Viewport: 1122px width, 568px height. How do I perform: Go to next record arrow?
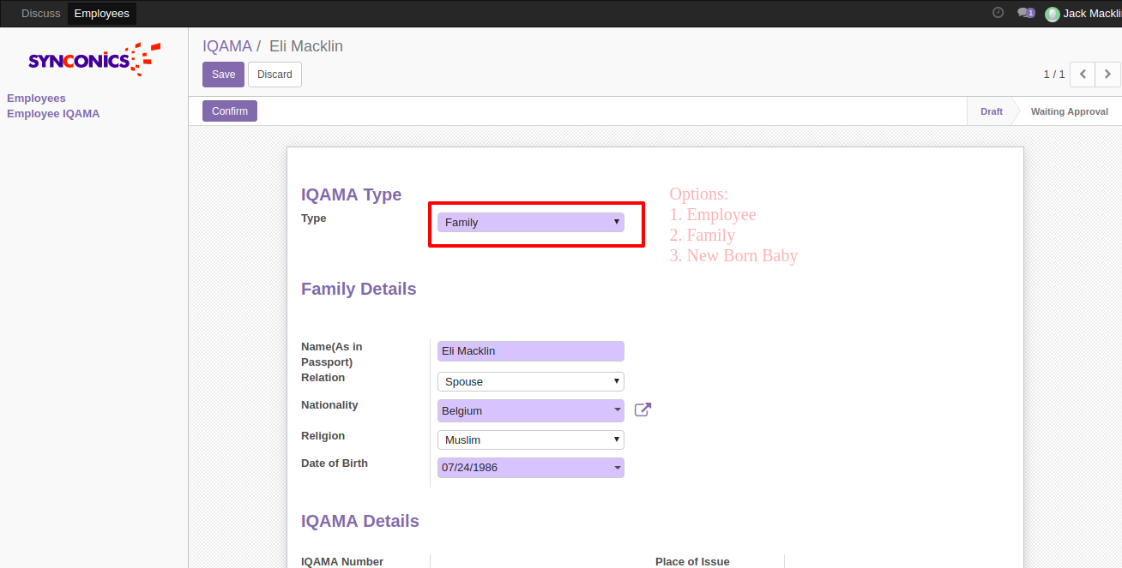1107,75
